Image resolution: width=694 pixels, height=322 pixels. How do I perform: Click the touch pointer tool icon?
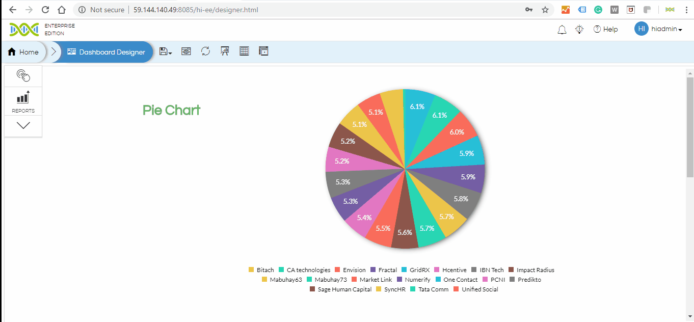[x=23, y=76]
